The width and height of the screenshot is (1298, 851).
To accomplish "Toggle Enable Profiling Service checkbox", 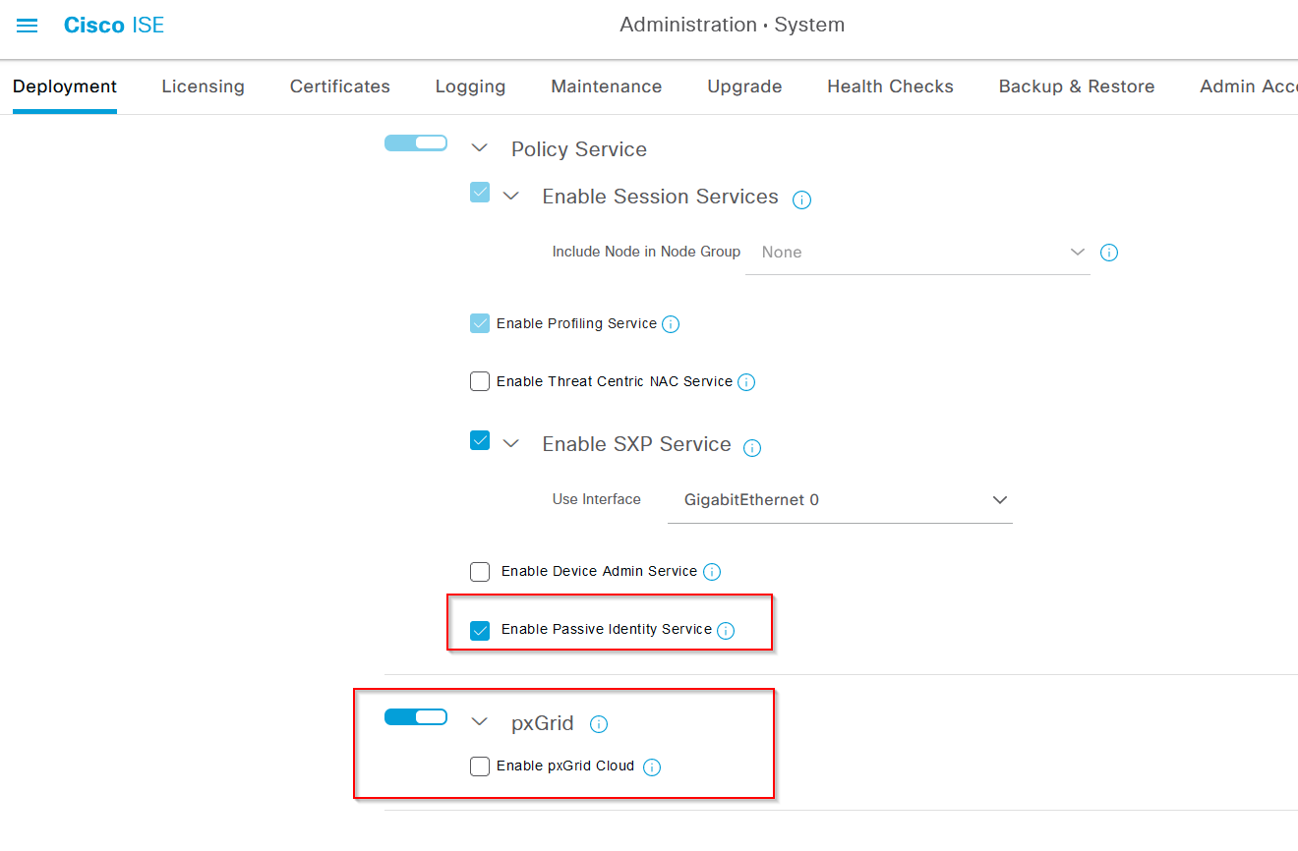I will [x=480, y=323].
